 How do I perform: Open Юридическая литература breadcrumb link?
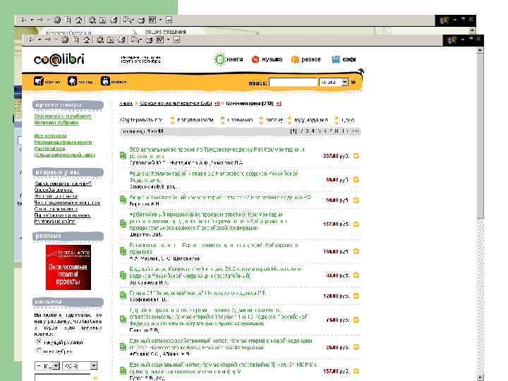tap(176, 103)
